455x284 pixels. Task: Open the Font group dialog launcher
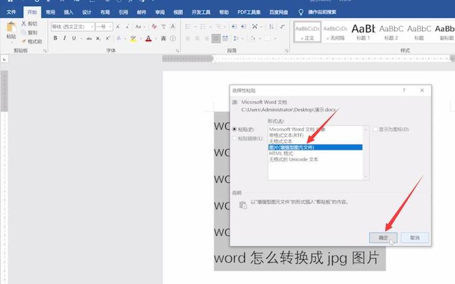pyautogui.click(x=177, y=51)
